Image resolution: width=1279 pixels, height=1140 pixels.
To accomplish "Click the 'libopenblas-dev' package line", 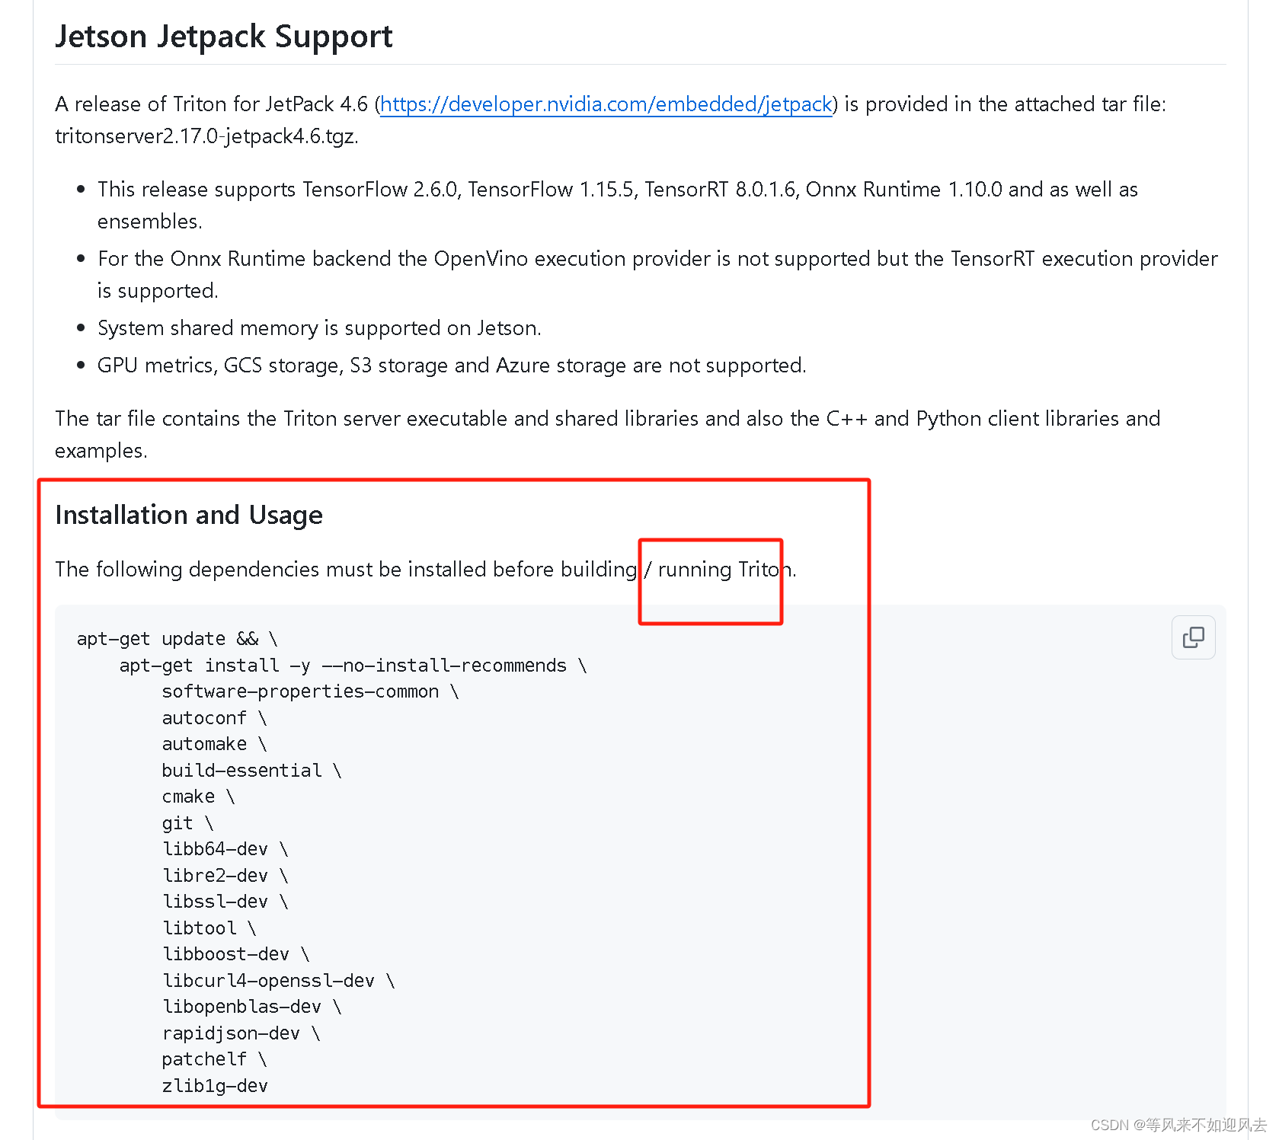I will [x=251, y=1007].
